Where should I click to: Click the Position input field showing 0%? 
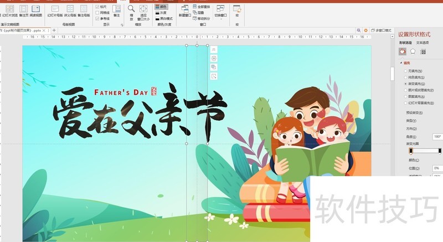[x=437, y=168]
